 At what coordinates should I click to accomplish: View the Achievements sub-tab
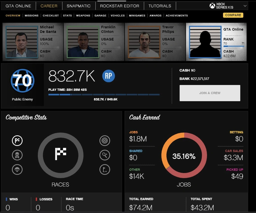(x=177, y=15)
